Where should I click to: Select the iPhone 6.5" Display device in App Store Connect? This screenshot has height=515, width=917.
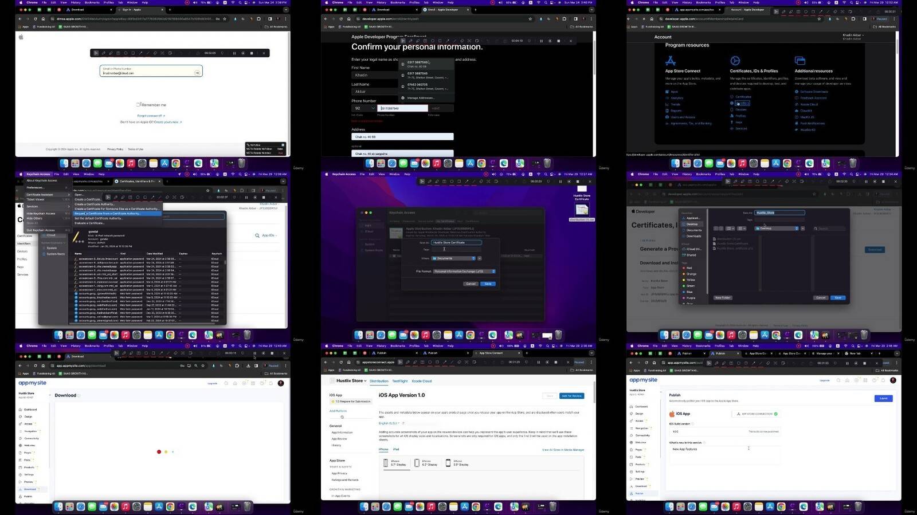pyautogui.click(x=426, y=463)
